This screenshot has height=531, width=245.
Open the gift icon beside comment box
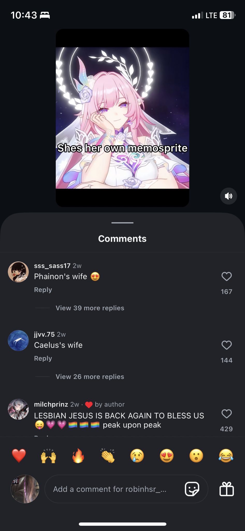pos(227,489)
